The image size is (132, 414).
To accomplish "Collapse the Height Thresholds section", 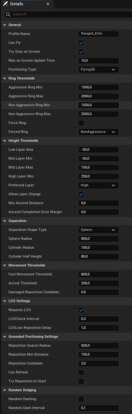I will tap(4, 141).
